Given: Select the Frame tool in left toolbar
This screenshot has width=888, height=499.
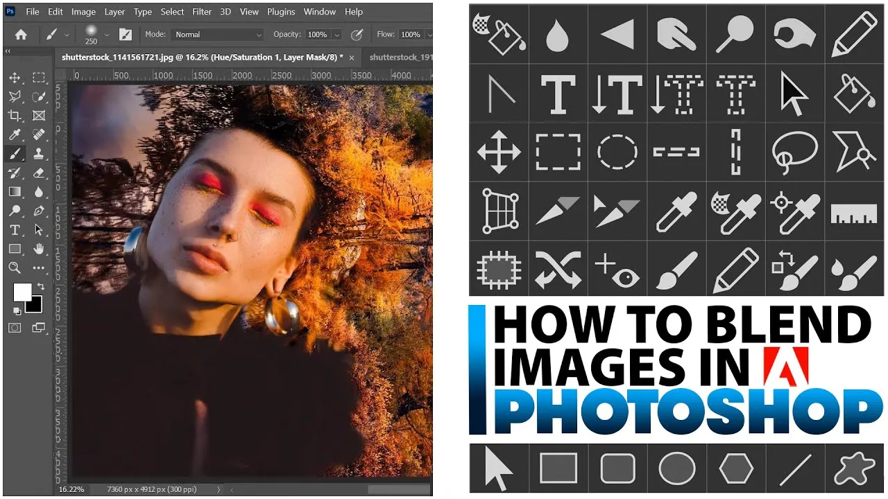Looking at the screenshot, I should pos(39,116).
